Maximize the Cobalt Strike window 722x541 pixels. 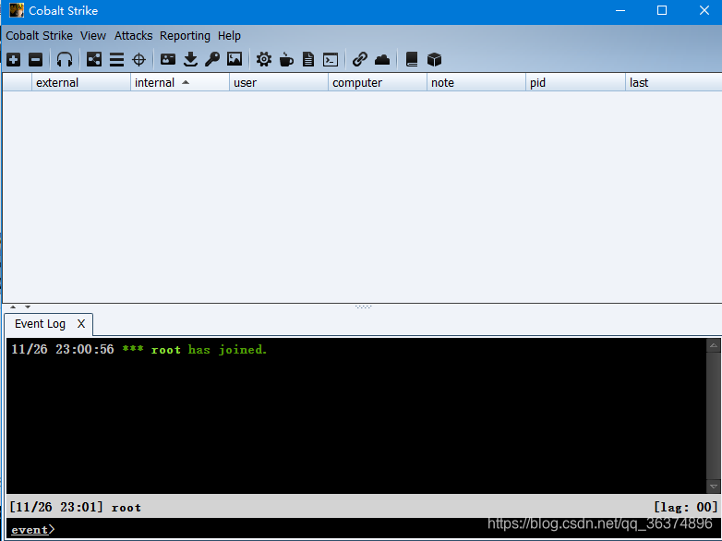662,10
